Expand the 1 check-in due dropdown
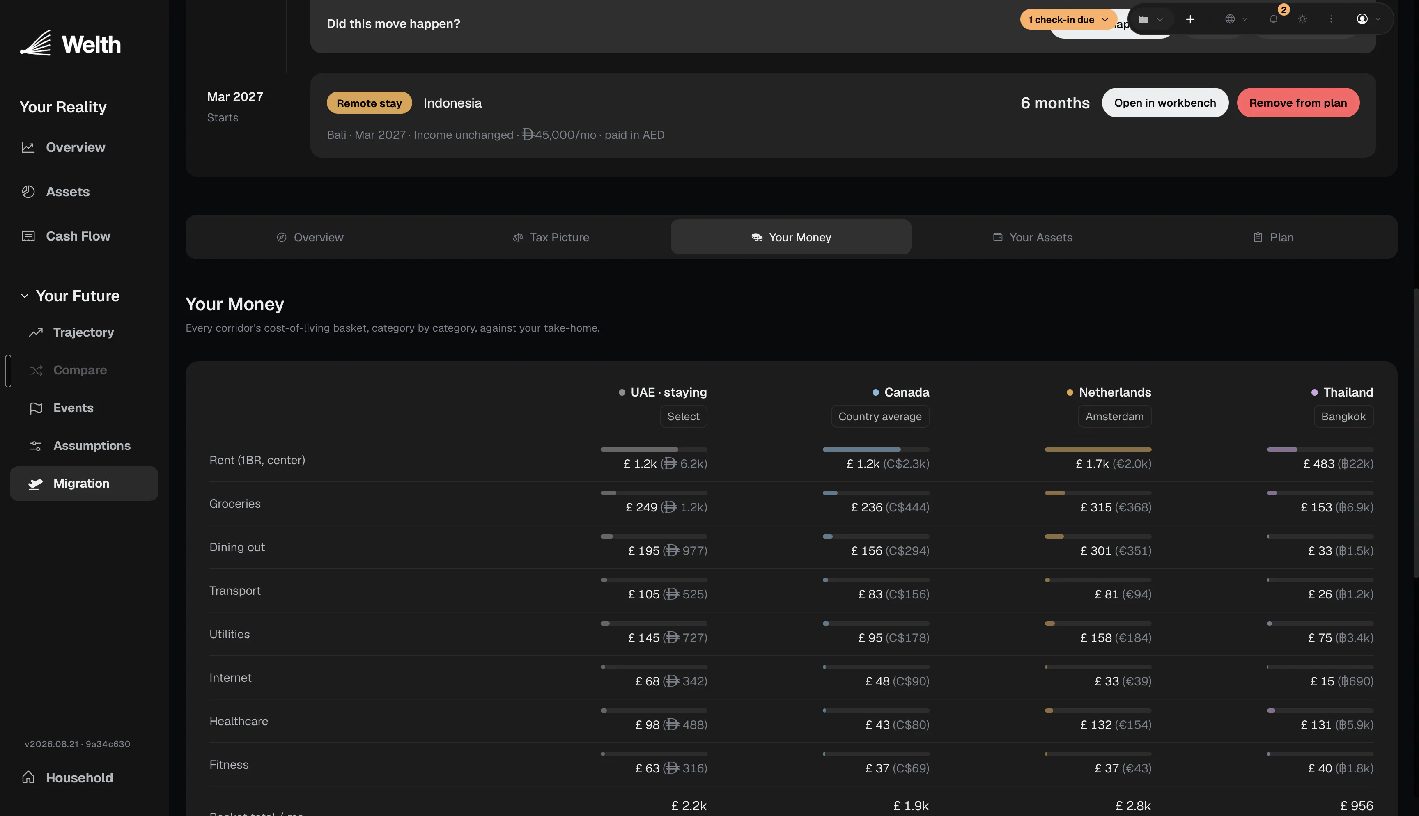Image resolution: width=1419 pixels, height=816 pixels. [1068, 19]
